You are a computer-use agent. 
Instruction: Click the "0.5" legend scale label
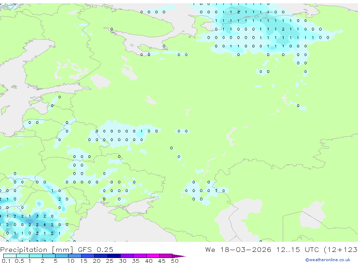coord(19,261)
